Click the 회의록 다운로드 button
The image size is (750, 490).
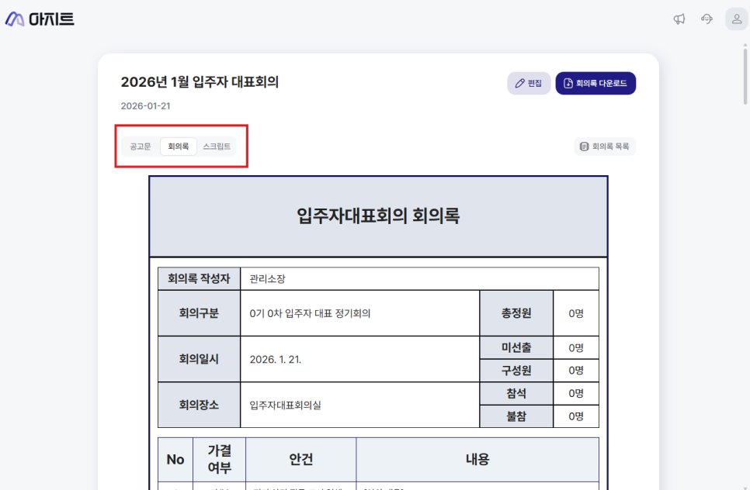coord(595,83)
